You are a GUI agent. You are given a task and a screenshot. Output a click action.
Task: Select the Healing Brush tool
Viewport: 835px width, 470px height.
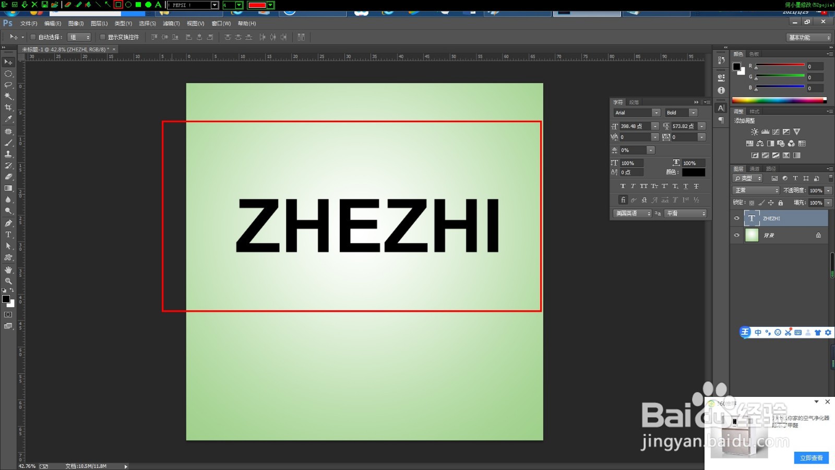(x=8, y=132)
